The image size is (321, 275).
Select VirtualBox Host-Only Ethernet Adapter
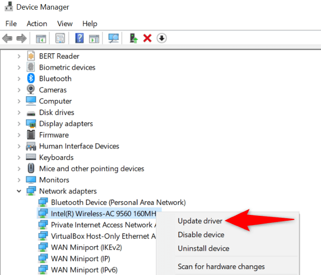tap(103, 236)
